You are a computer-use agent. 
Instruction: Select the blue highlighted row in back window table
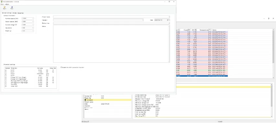(202, 76)
